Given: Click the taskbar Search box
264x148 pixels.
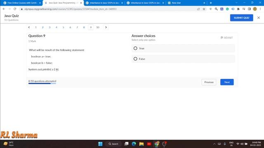Looking at the screenshot, I should [113, 144].
